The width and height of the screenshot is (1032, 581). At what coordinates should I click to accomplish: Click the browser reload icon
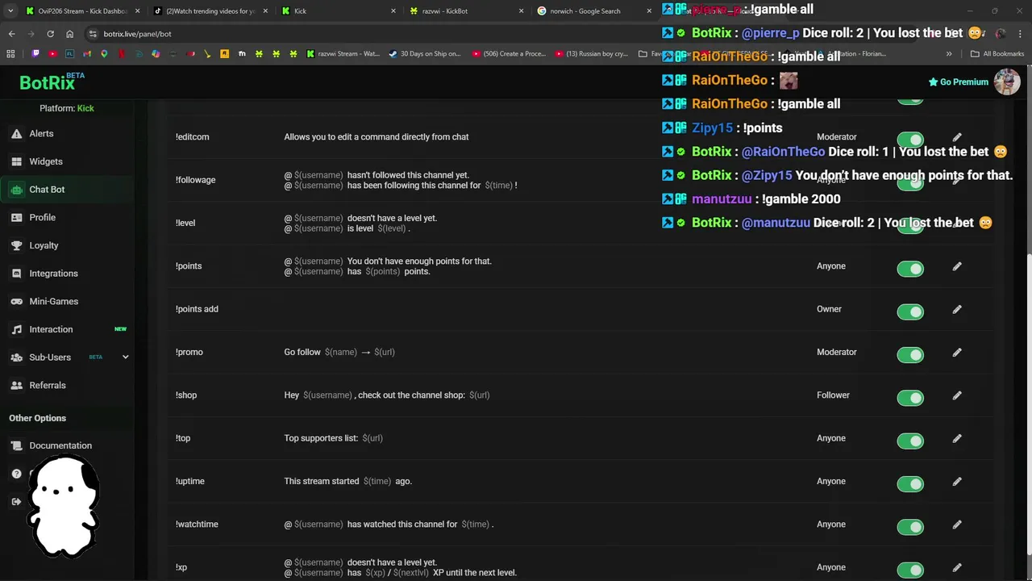(50, 34)
